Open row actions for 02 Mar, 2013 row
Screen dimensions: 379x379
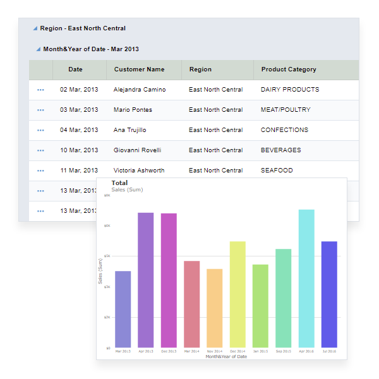40,90
